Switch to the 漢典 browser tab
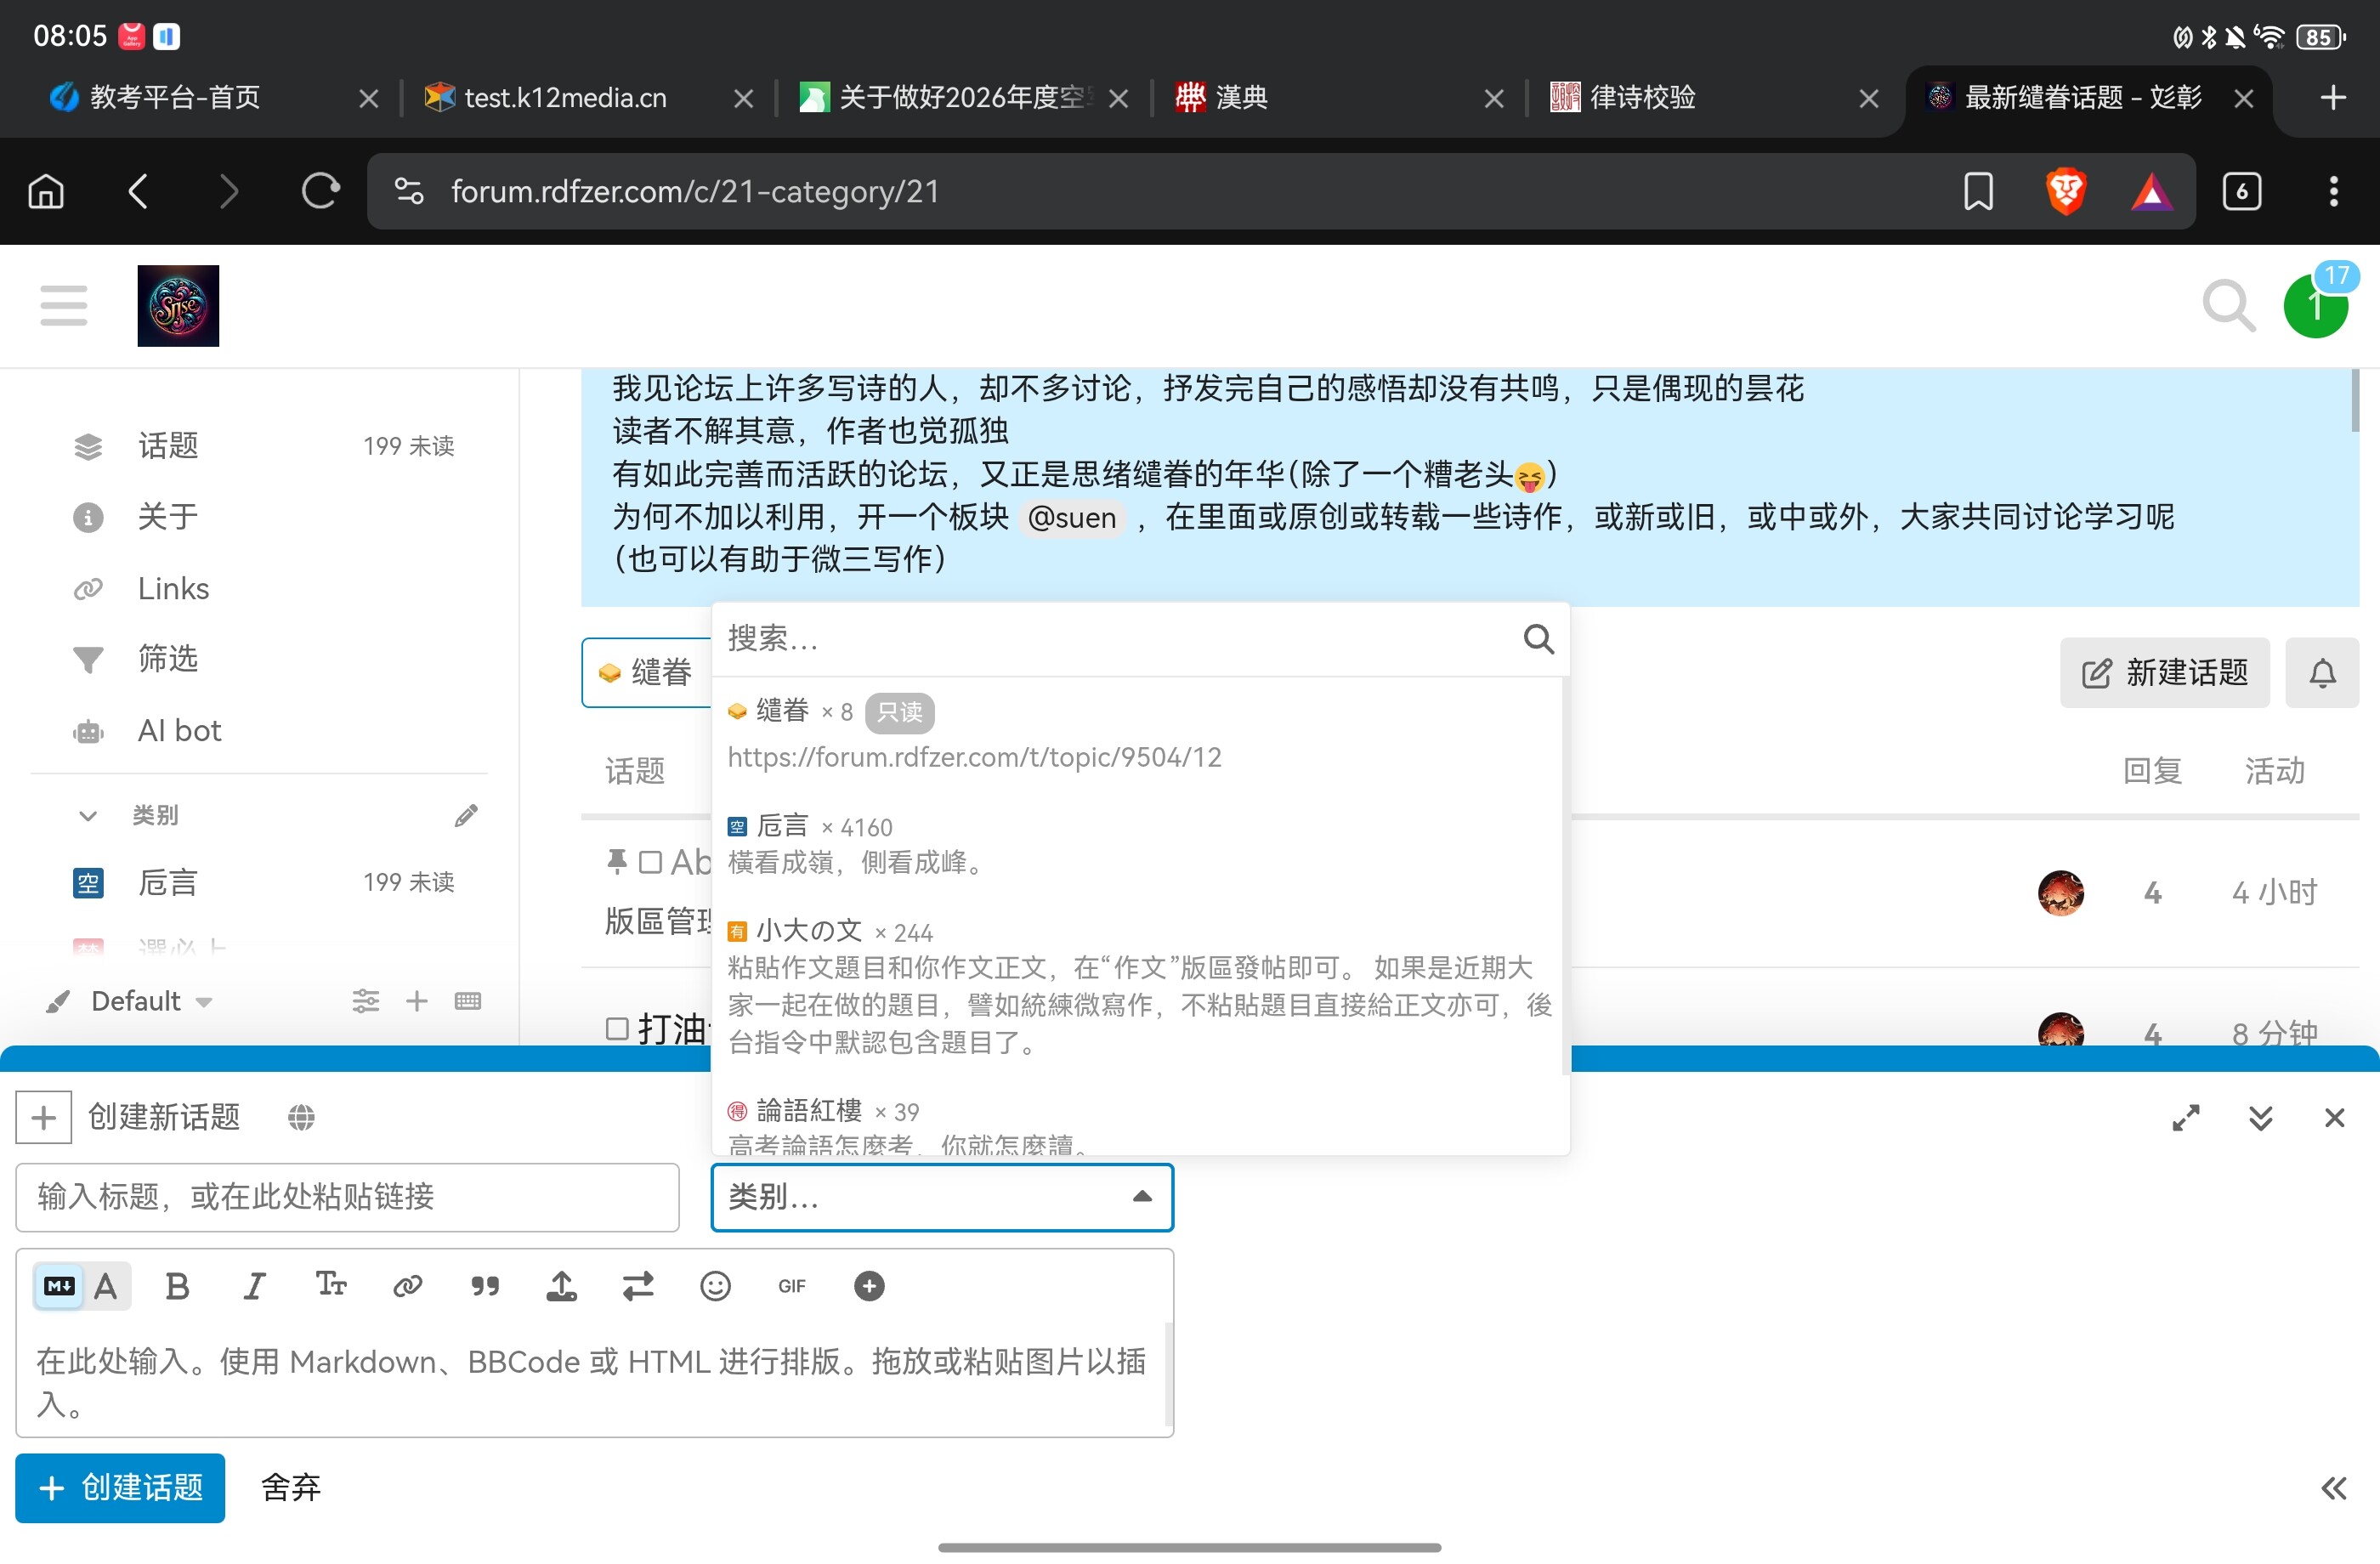The image size is (2380, 1564). pyautogui.click(x=1241, y=97)
